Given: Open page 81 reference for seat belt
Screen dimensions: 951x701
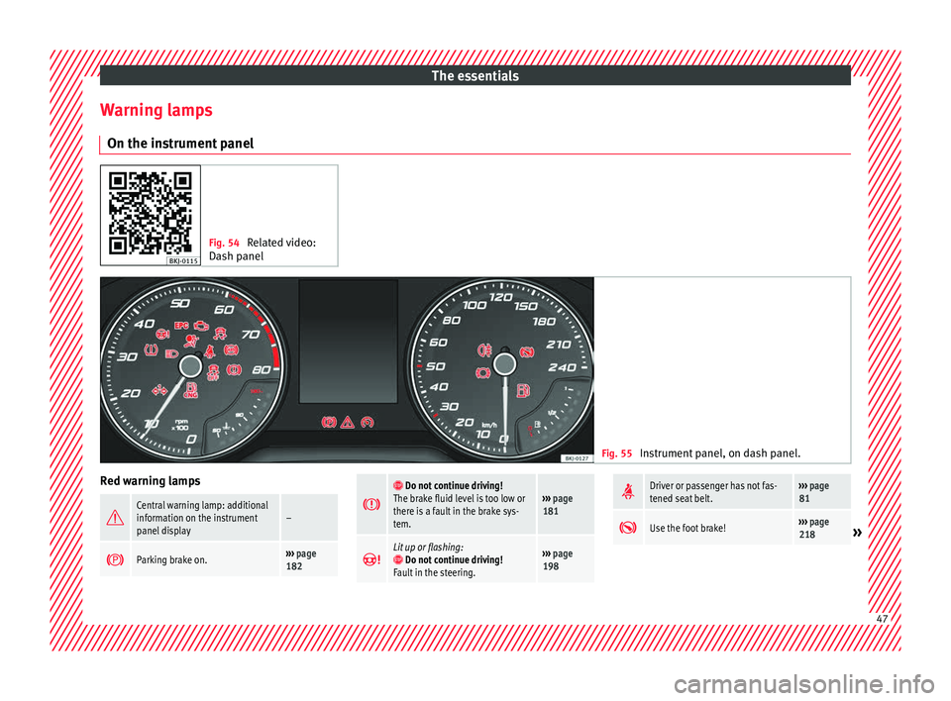Looking at the screenshot, I should click(813, 492).
